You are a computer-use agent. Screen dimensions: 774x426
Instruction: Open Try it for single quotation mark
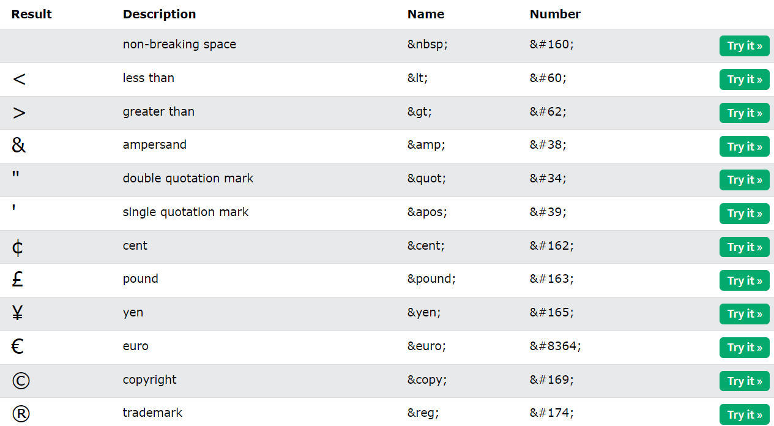[744, 214]
